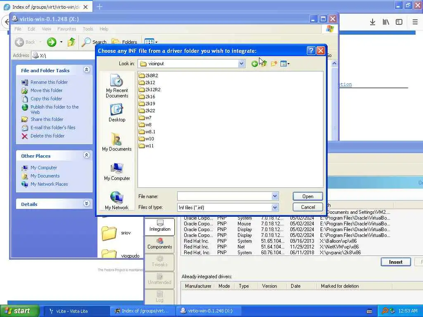Expand the File name dropdown arrow
Screen dimensions: 423x317
click(x=275, y=196)
